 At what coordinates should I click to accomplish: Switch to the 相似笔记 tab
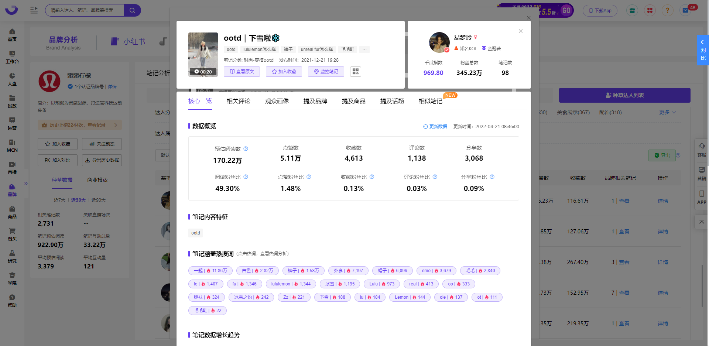(431, 101)
